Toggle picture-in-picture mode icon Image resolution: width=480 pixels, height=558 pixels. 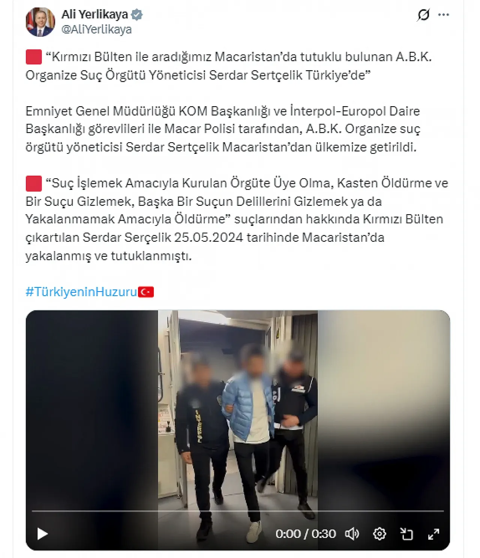click(406, 534)
